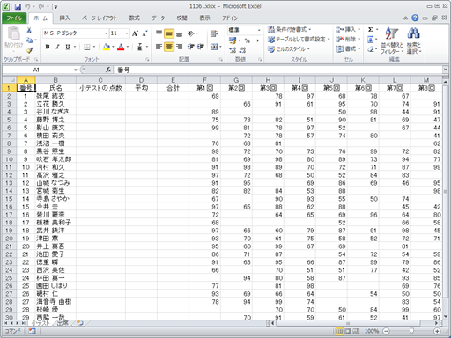Click the Fill down icon in editing group

point(371,40)
